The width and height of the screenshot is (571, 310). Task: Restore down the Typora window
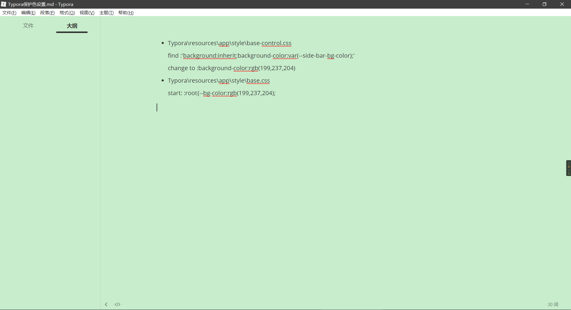(545, 4)
